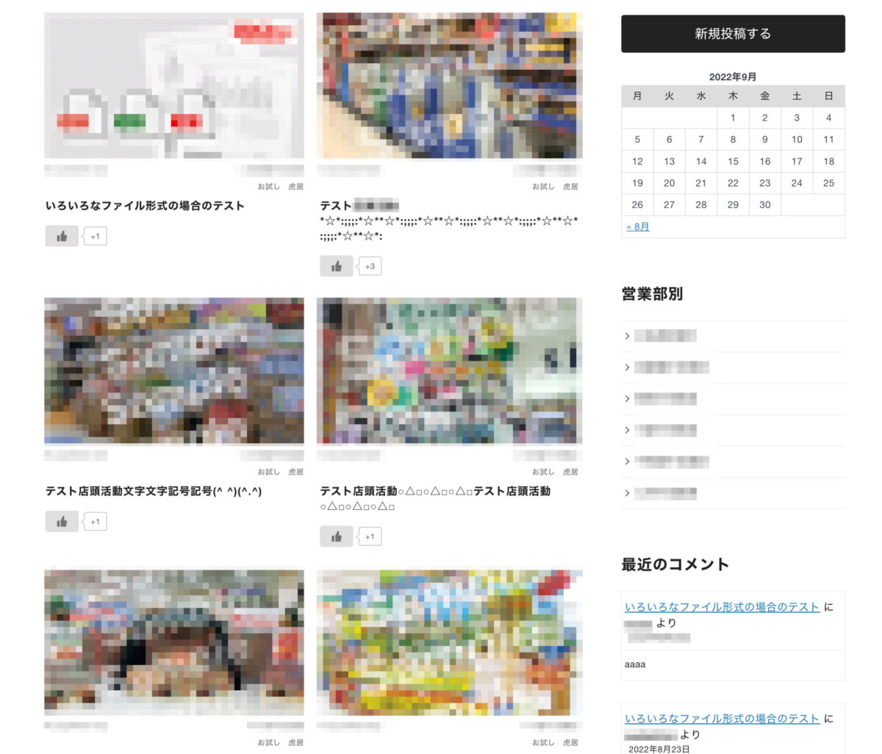The image size is (882, 754).
Task: Expand first 営業部別 category chevron
Action: tap(627, 336)
